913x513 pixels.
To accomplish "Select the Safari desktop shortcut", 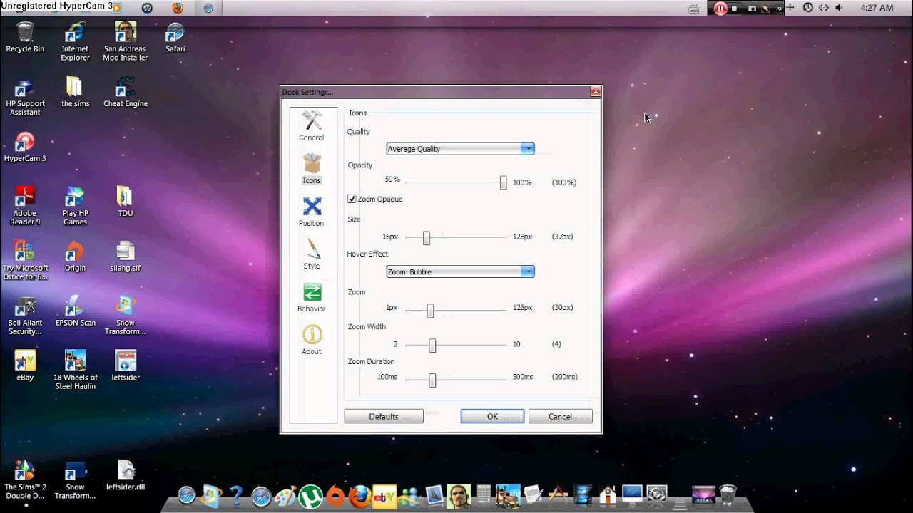I will click(x=175, y=38).
